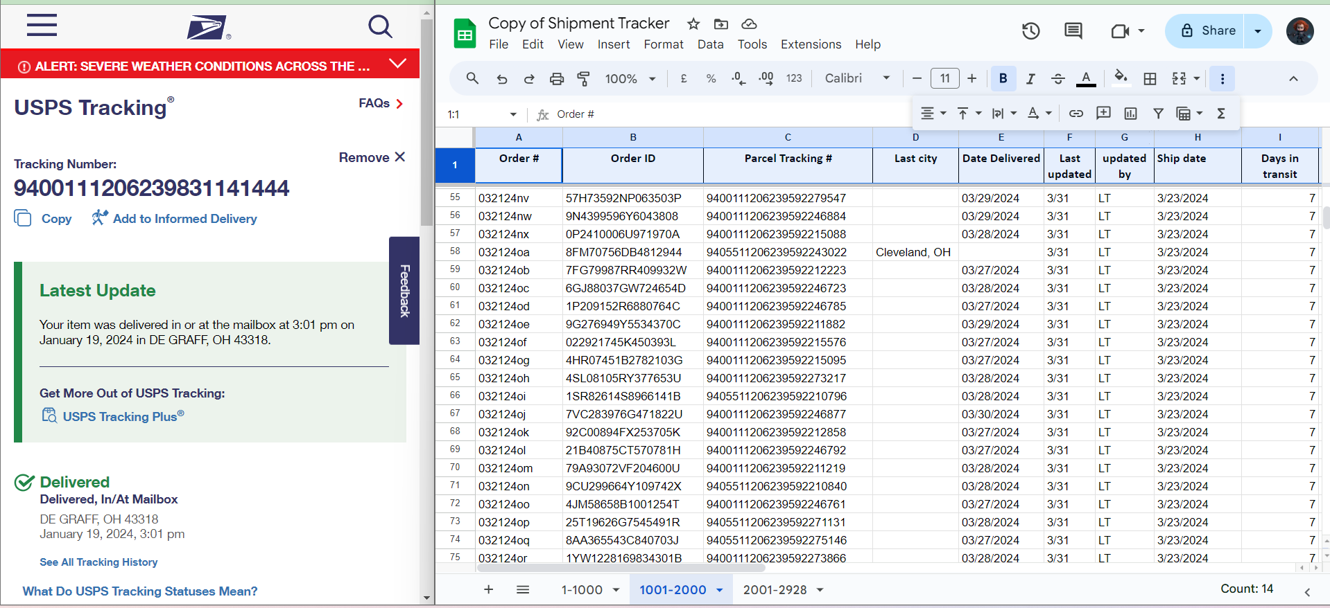Open the horizontal align dropdown

click(x=933, y=114)
